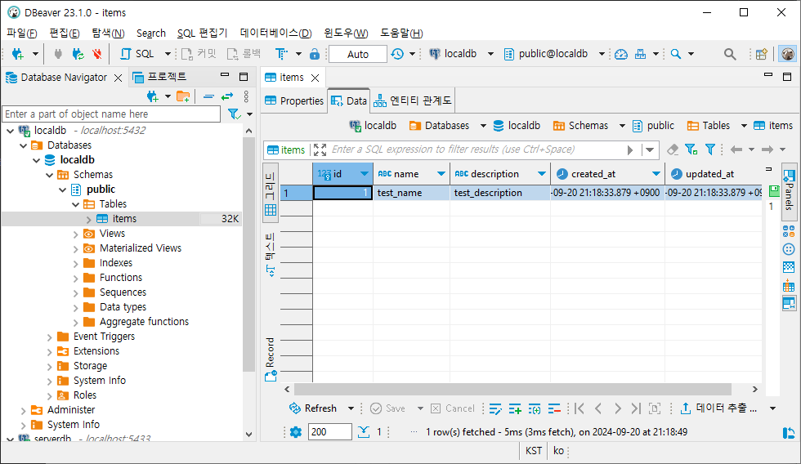Click the Tables breadcrumb link
Screen dimensions: 801x464
pos(709,126)
